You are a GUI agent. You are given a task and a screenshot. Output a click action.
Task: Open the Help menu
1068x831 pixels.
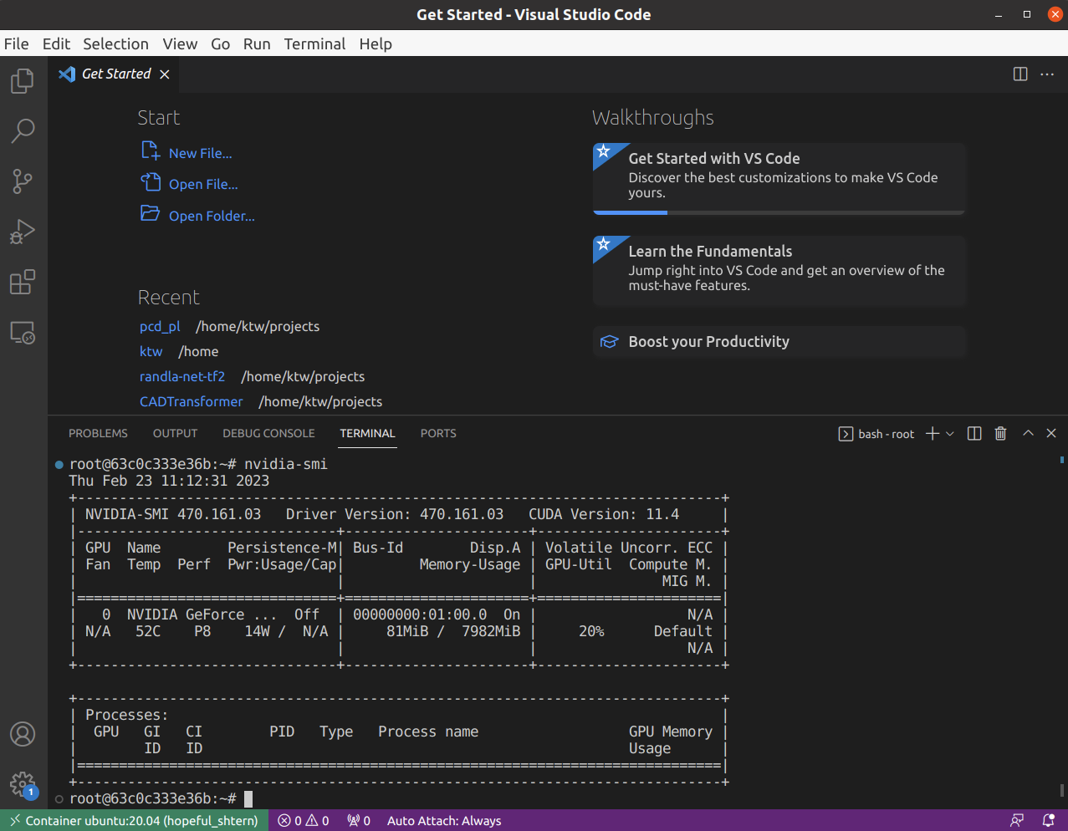pos(376,43)
